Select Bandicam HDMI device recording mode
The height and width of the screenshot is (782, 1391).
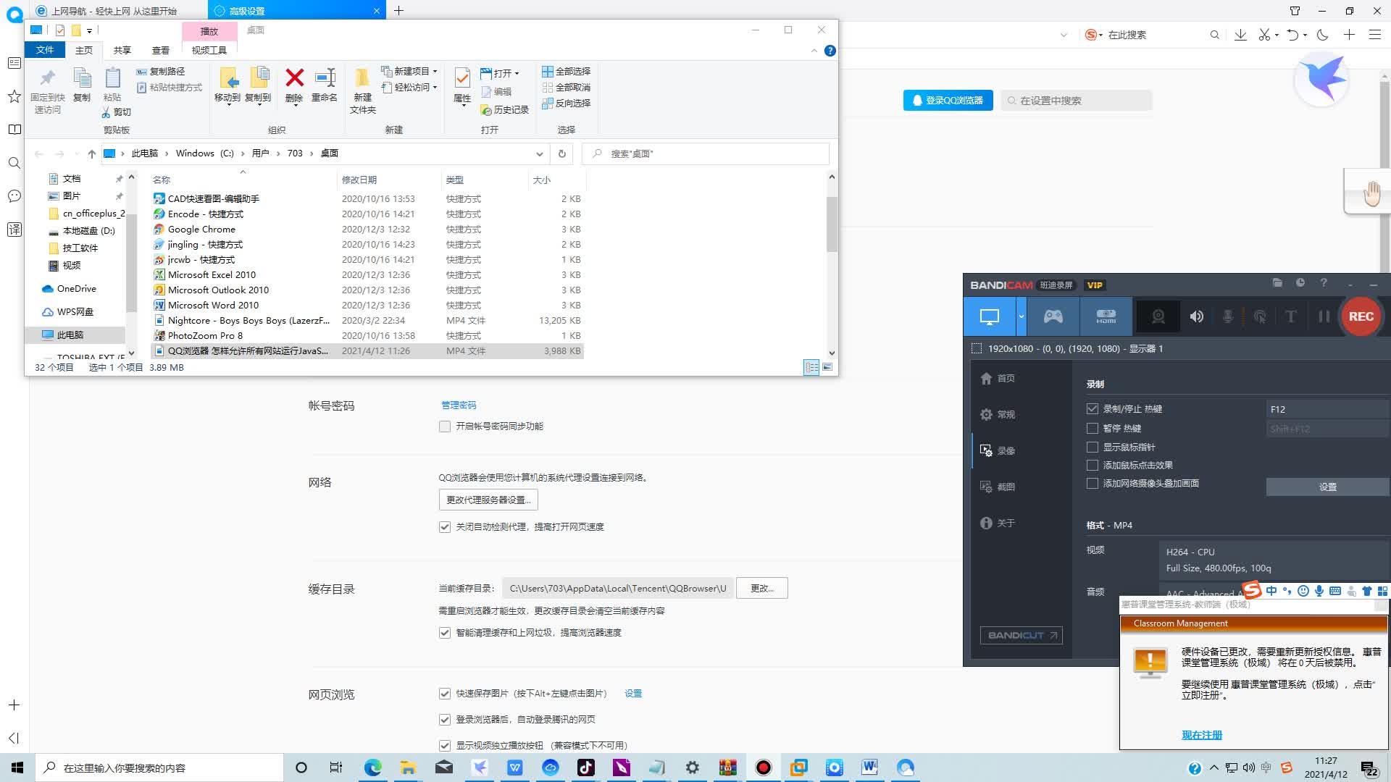[x=1106, y=316]
